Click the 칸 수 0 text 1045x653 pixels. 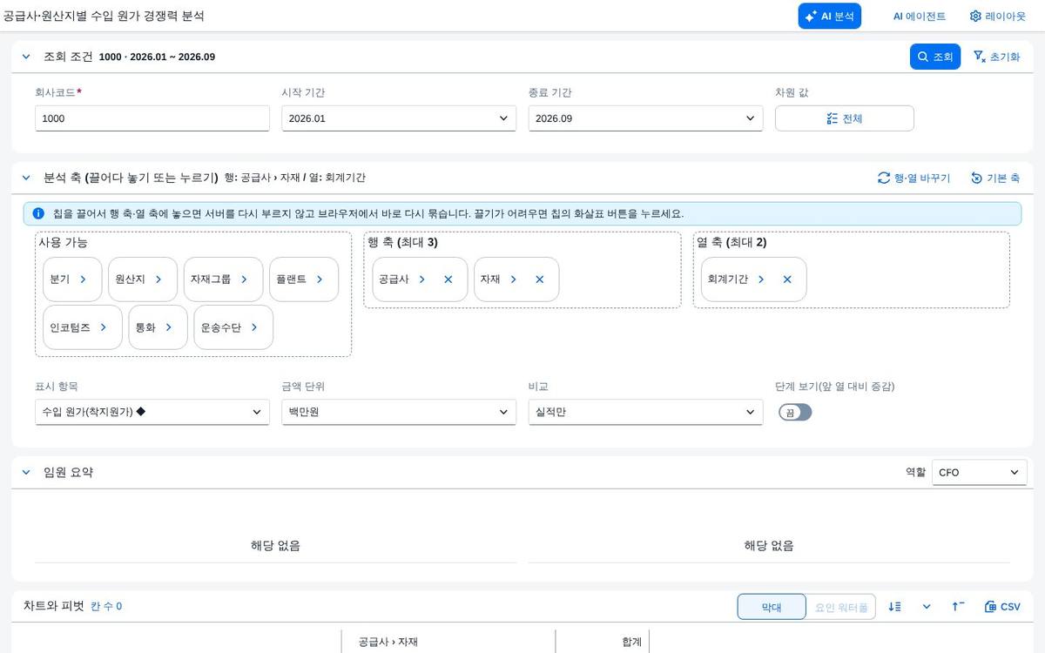[106, 607]
